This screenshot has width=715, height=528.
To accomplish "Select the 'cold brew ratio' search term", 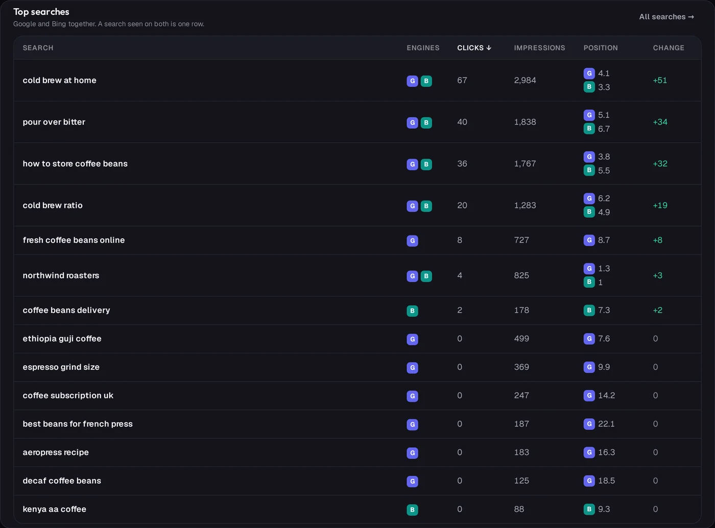I will pyautogui.click(x=53, y=205).
